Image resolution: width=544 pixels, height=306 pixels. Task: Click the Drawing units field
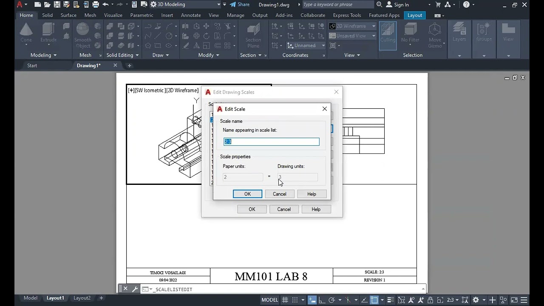click(297, 177)
